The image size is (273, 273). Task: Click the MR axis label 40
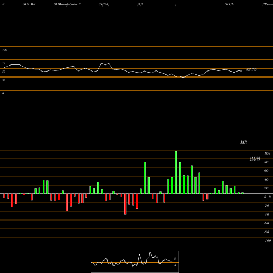pos(266,180)
